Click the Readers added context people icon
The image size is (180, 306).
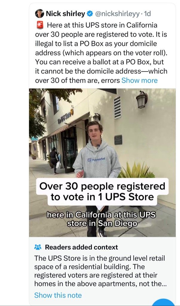click(x=38, y=247)
